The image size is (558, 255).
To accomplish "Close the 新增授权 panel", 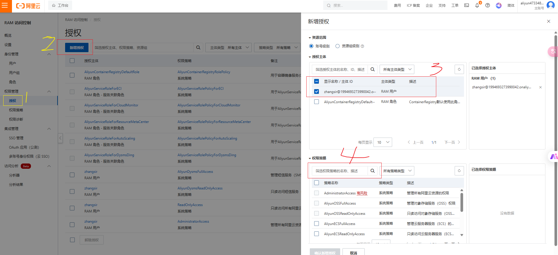I will [x=549, y=21].
